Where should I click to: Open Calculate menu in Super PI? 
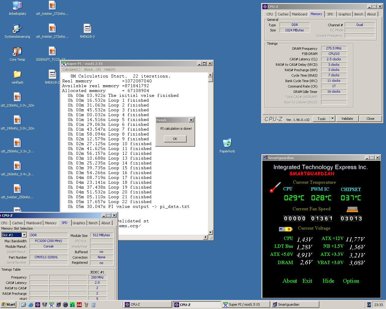pyautogui.click(x=71, y=69)
